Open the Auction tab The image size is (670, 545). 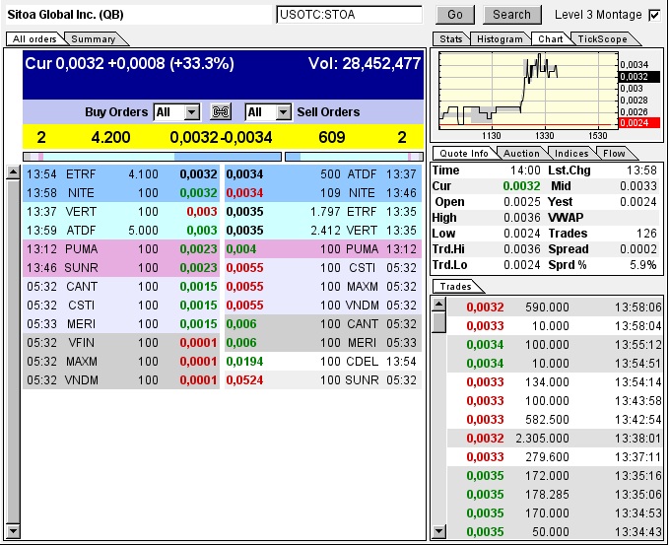(x=521, y=153)
